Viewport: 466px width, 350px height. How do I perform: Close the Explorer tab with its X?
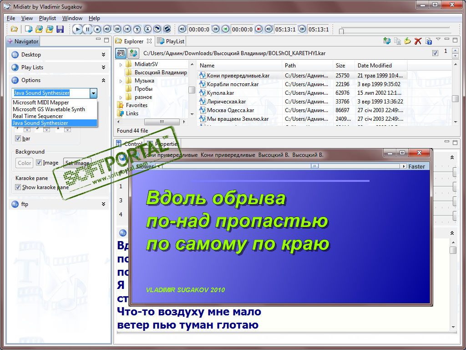[x=149, y=41]
